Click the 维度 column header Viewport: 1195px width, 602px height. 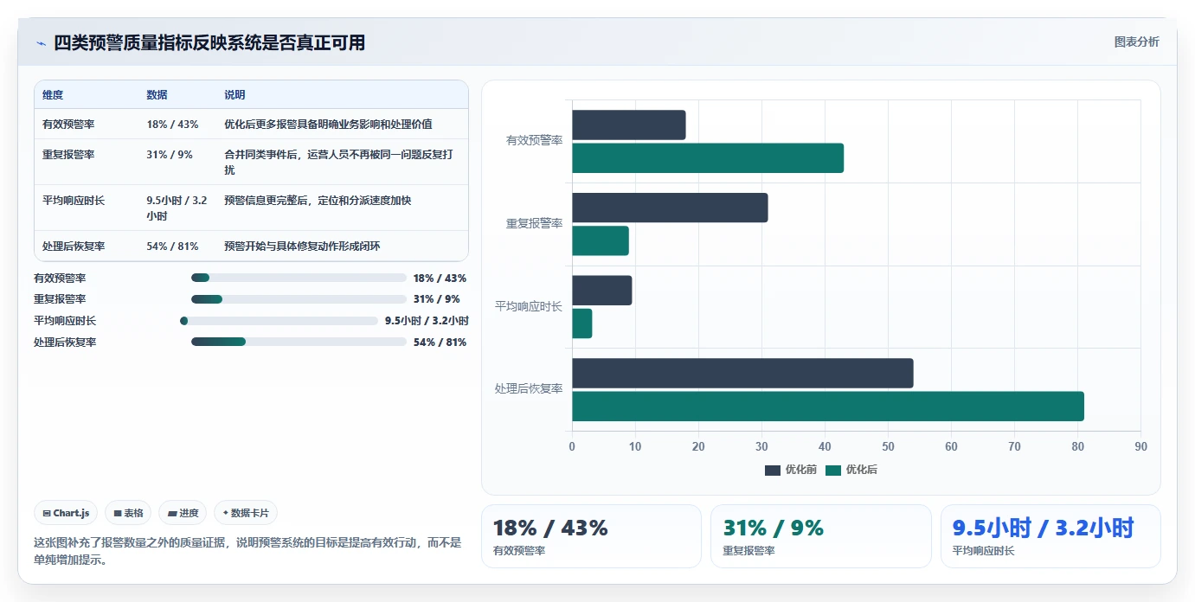click(53, 95)
